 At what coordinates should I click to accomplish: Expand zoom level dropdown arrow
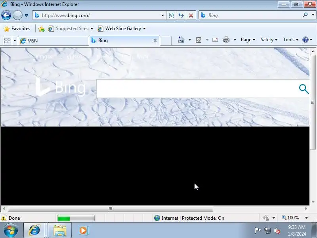tap(306, 218)
